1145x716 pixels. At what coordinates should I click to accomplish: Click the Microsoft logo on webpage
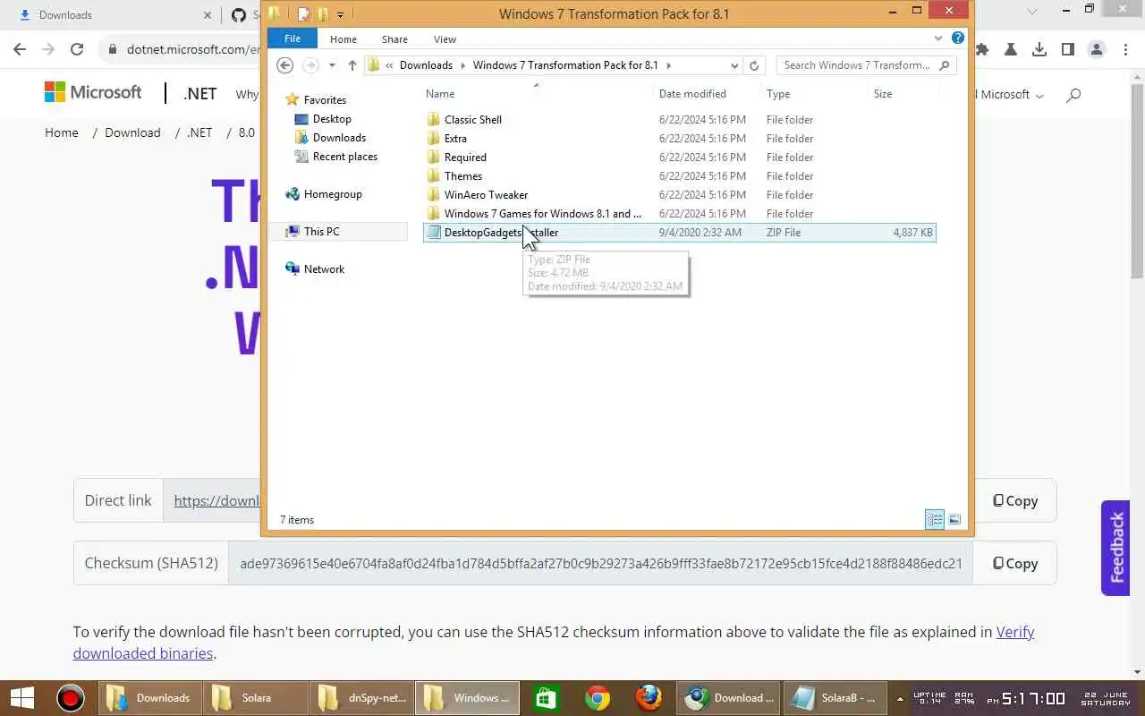click(x=93, y=92)
